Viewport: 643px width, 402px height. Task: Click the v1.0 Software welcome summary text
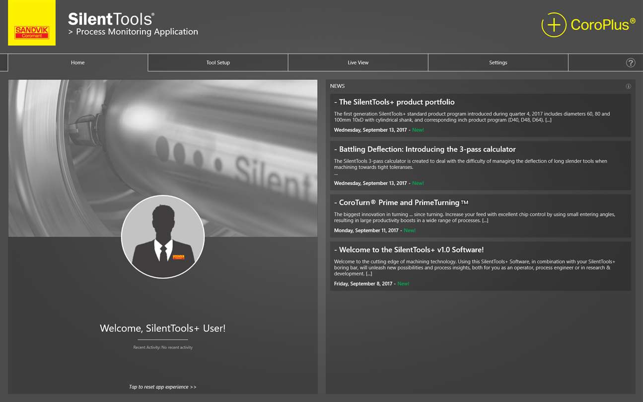pyautogui.click(x=475, y=268)
